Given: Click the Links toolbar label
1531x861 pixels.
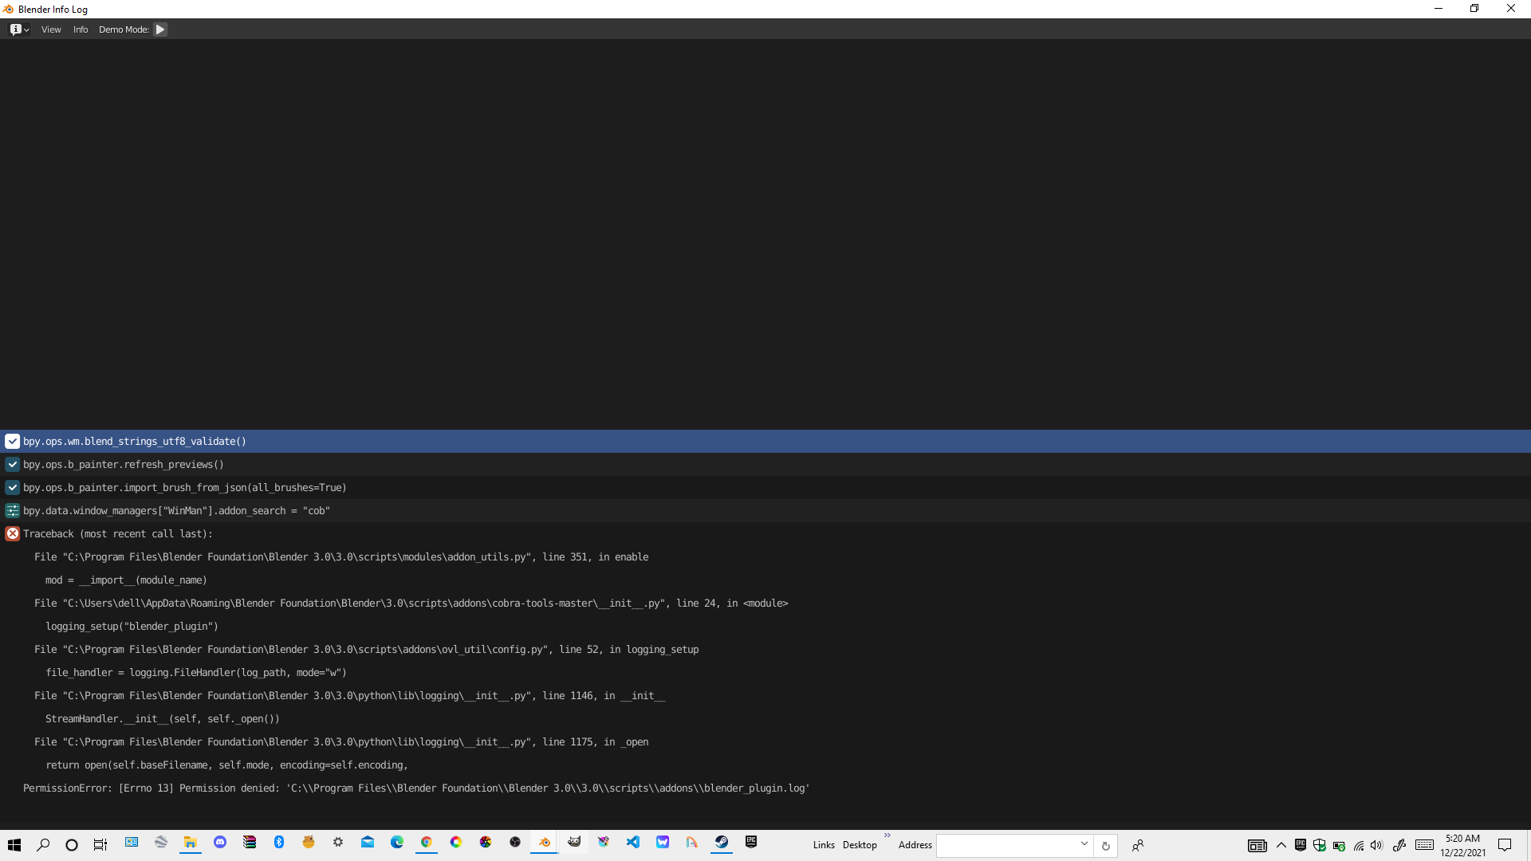Looking at the screenshot, I should pyautogui.click(x=824, y=845).
